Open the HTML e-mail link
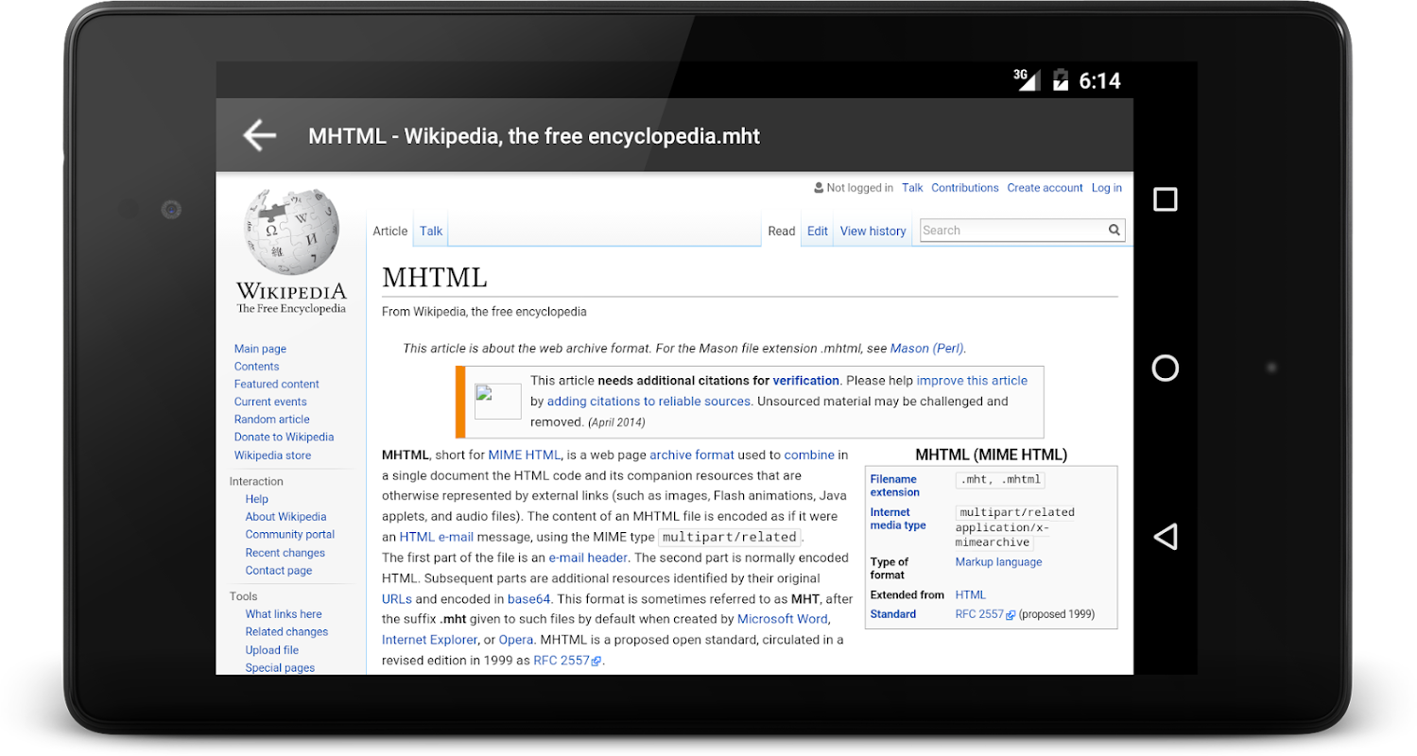 pos(437,537)
